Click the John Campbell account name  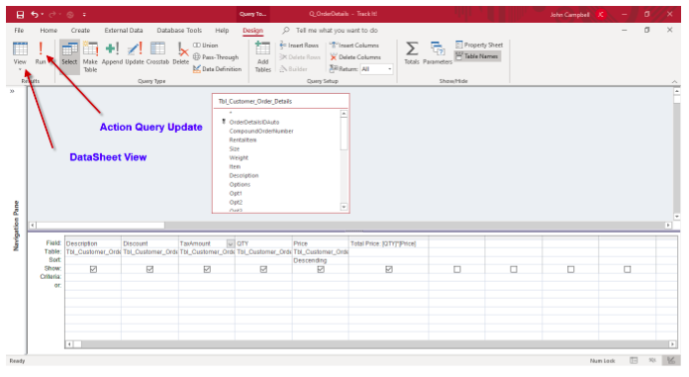pyautogui.click(x=569, y=15)
